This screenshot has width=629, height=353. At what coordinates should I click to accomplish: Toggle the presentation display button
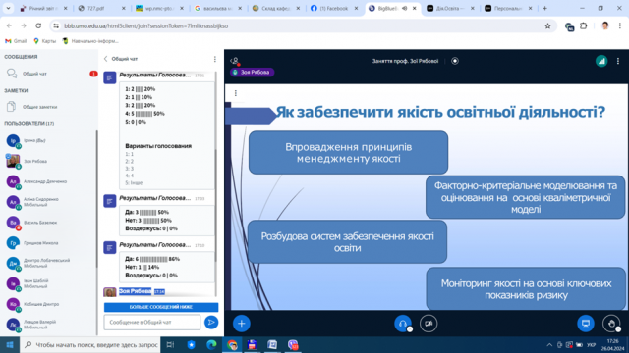click(586, 324)
